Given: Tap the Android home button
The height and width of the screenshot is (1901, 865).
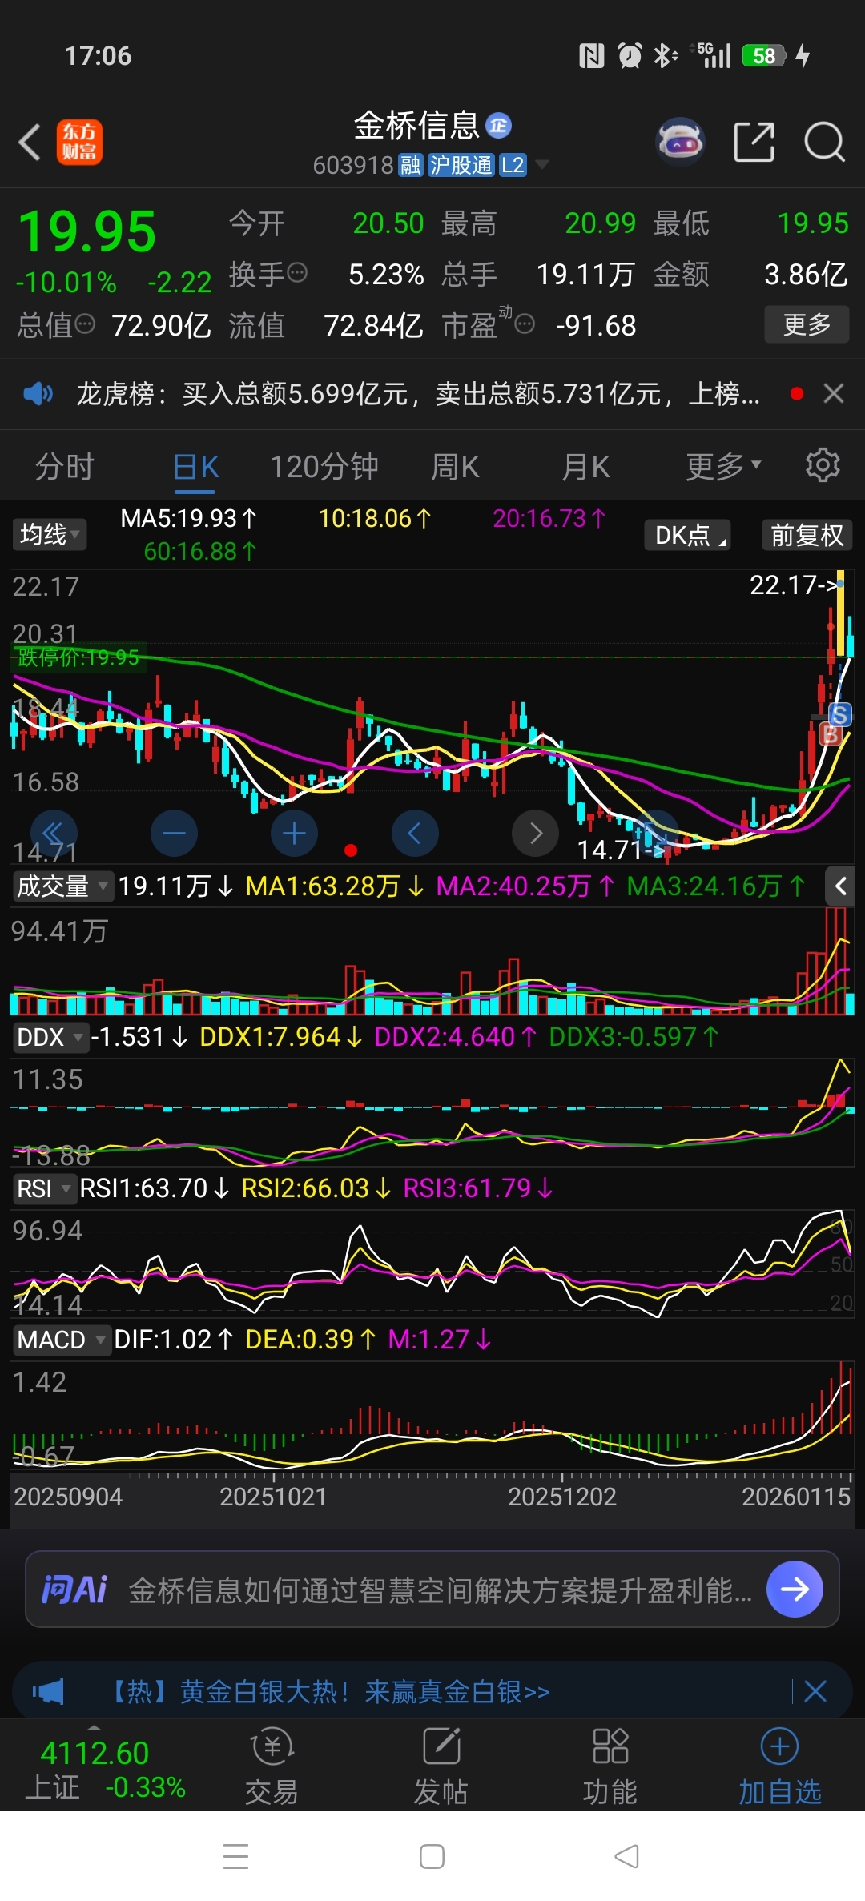Looking at the screenshot, I should click(432, 1856).
